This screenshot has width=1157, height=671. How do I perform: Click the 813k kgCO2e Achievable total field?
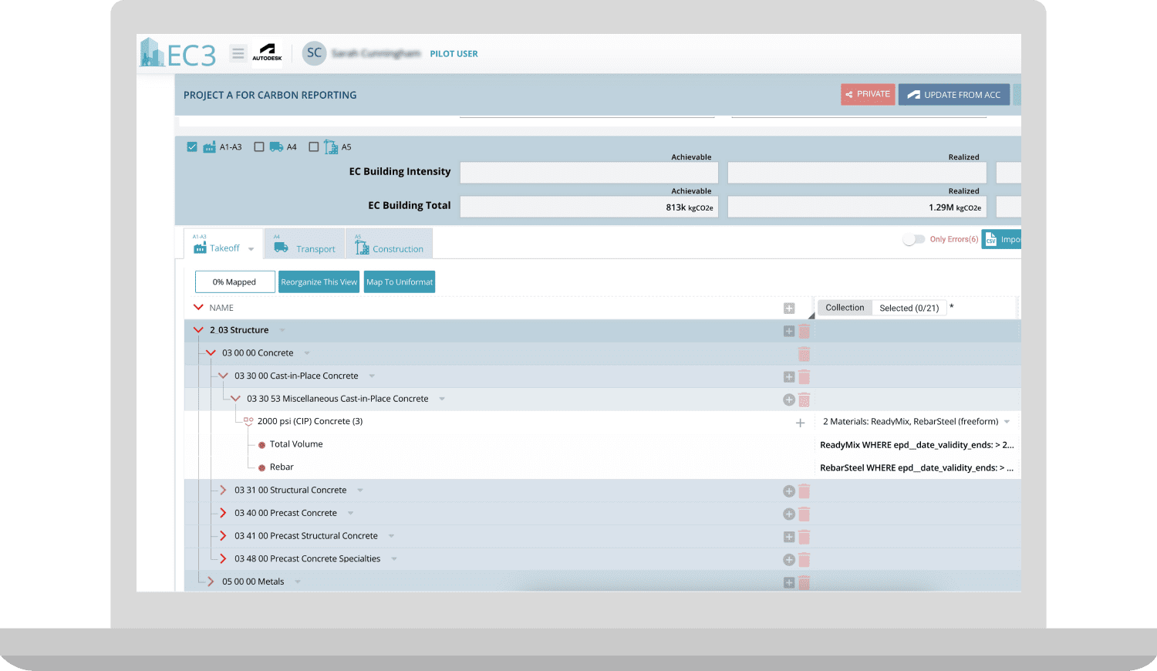pos(589,207)
